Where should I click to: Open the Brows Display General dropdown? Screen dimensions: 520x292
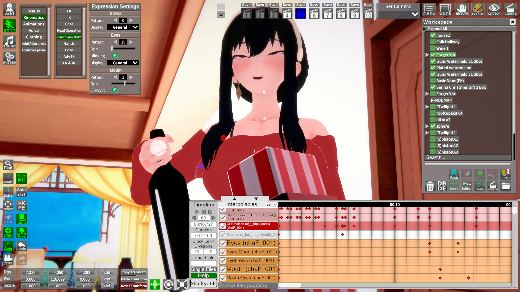pyautogui.click(x=123, y=27)
